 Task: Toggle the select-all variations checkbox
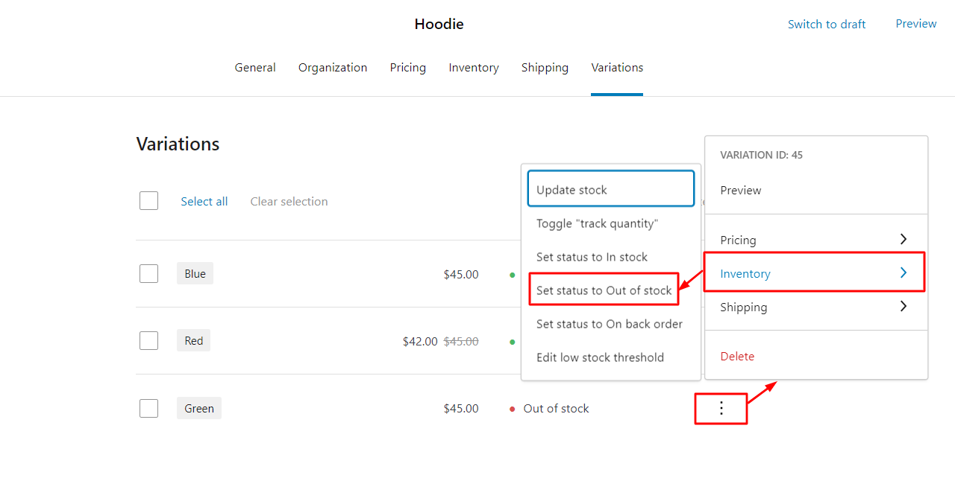149,201
